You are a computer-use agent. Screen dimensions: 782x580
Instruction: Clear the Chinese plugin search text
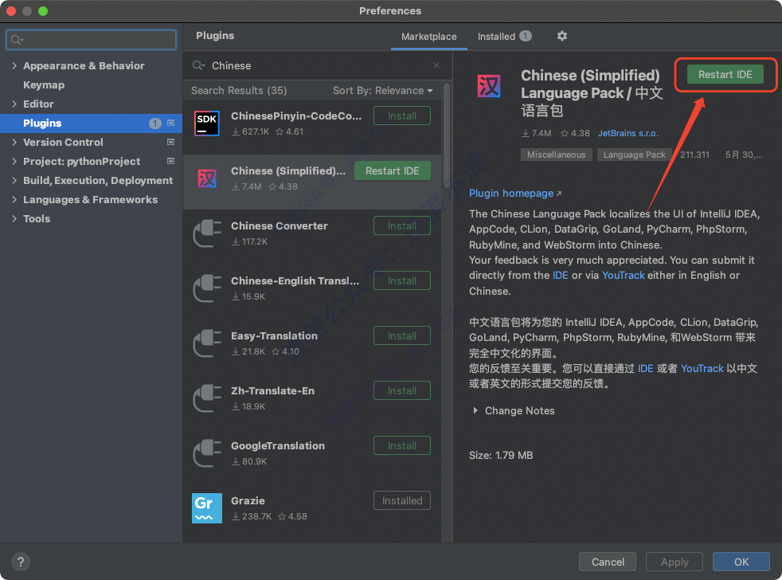pyautogui.click(x=436, y=65)
